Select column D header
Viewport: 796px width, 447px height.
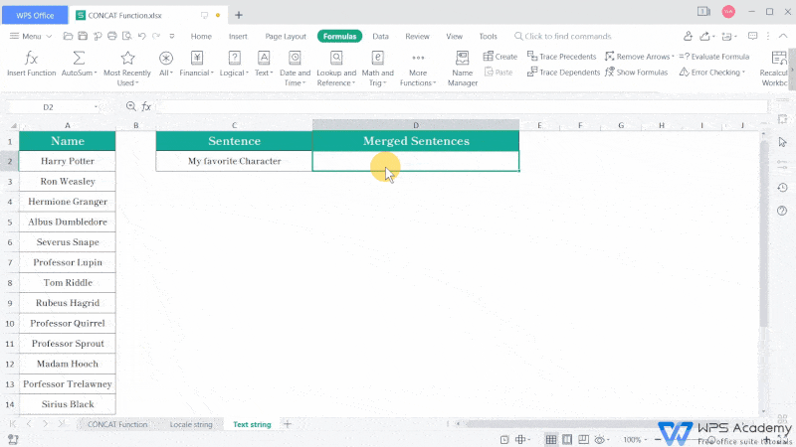tap(416, 125)
